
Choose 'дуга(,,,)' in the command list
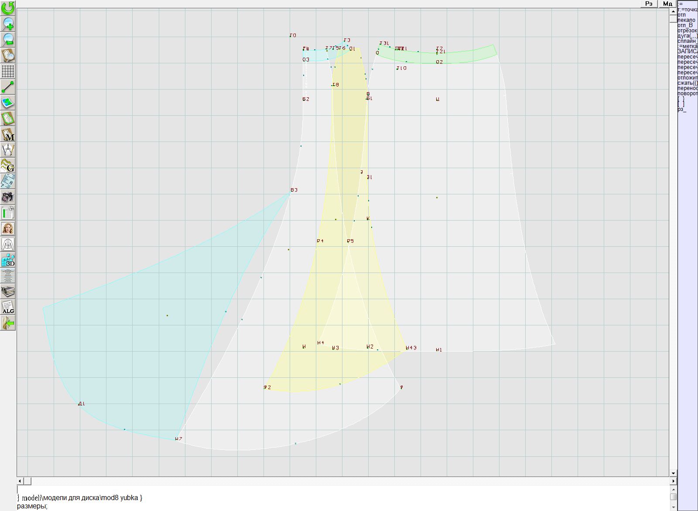coord(687,36)
